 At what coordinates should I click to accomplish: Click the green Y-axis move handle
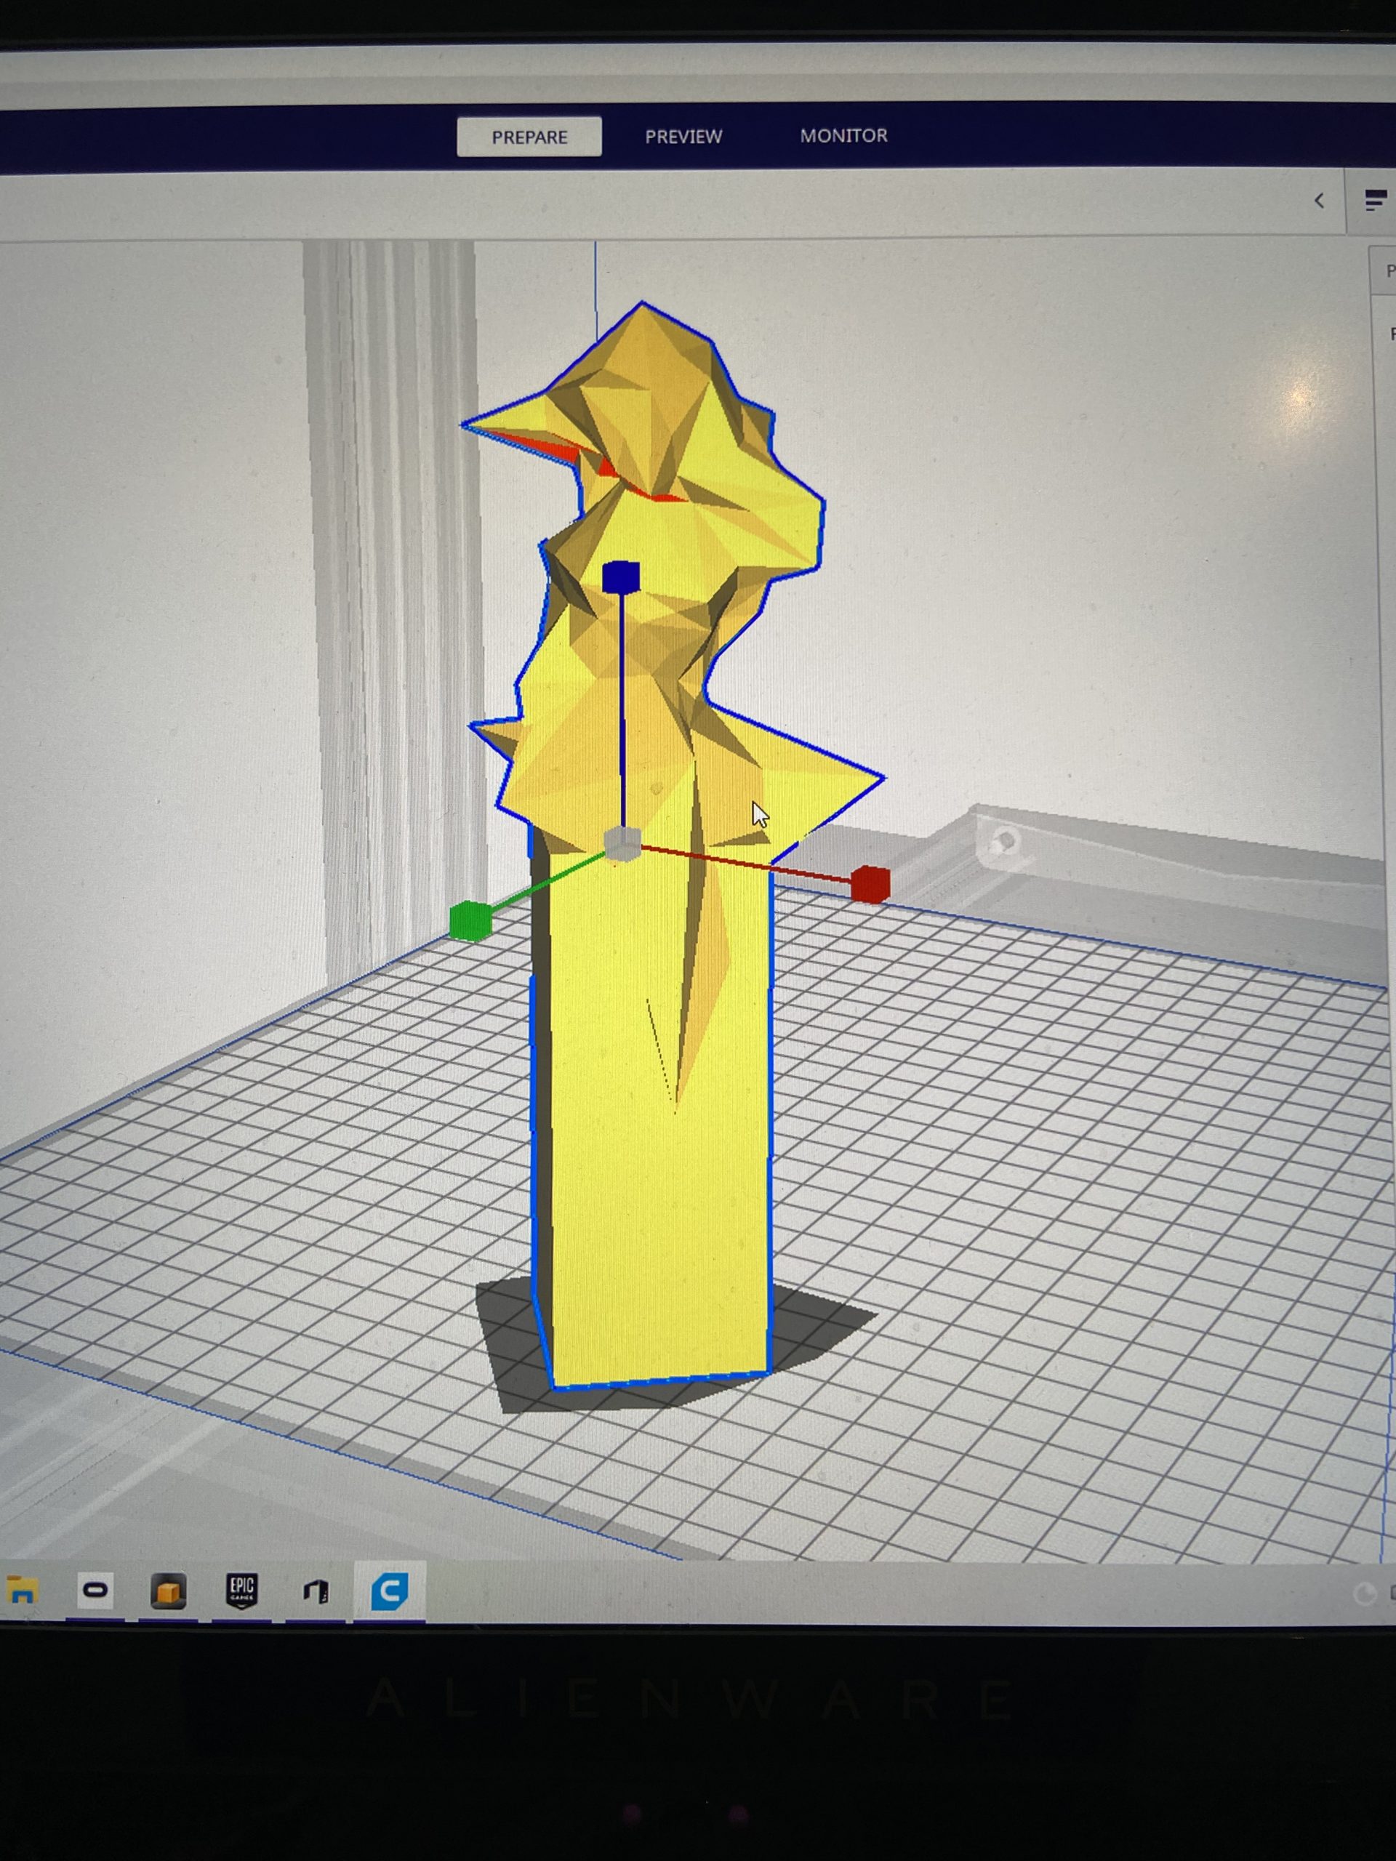coord(470,920)
